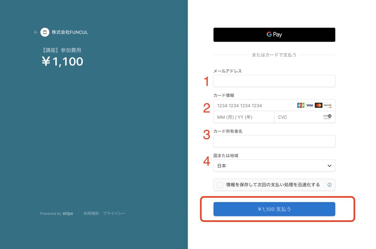
Task: Click the card number field
Action: [x=254, y=105]
